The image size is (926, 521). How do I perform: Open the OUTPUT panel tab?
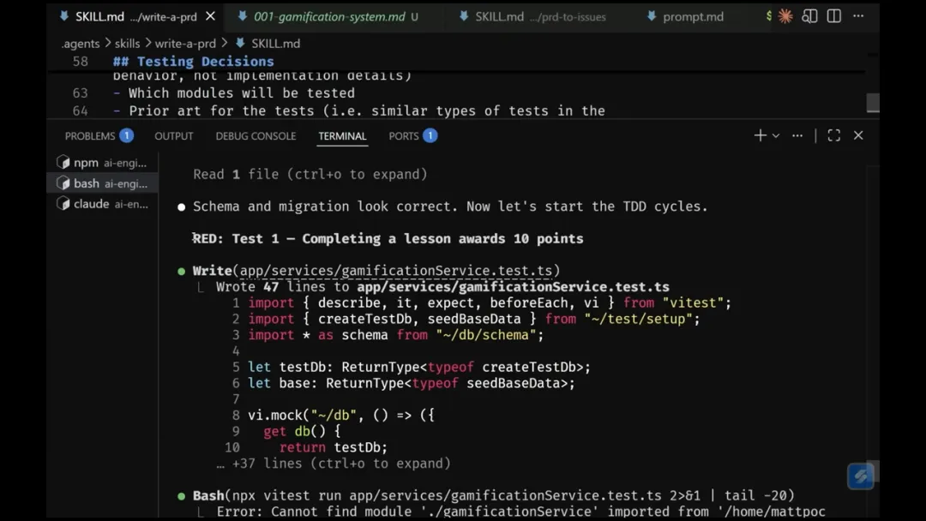click(x=173, y=135)
